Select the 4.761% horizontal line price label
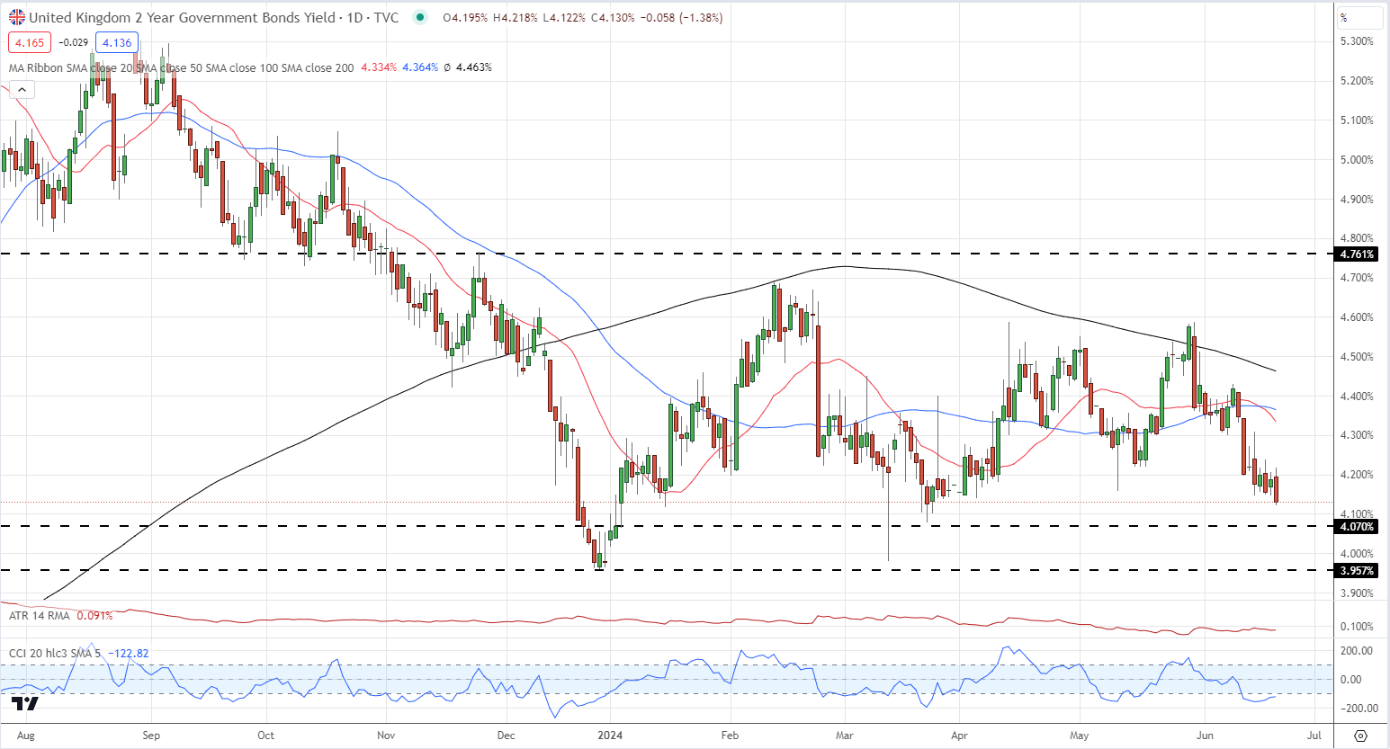 1357,254
